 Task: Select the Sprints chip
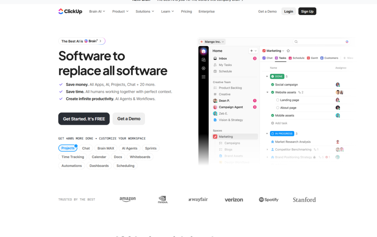point(151,148)
